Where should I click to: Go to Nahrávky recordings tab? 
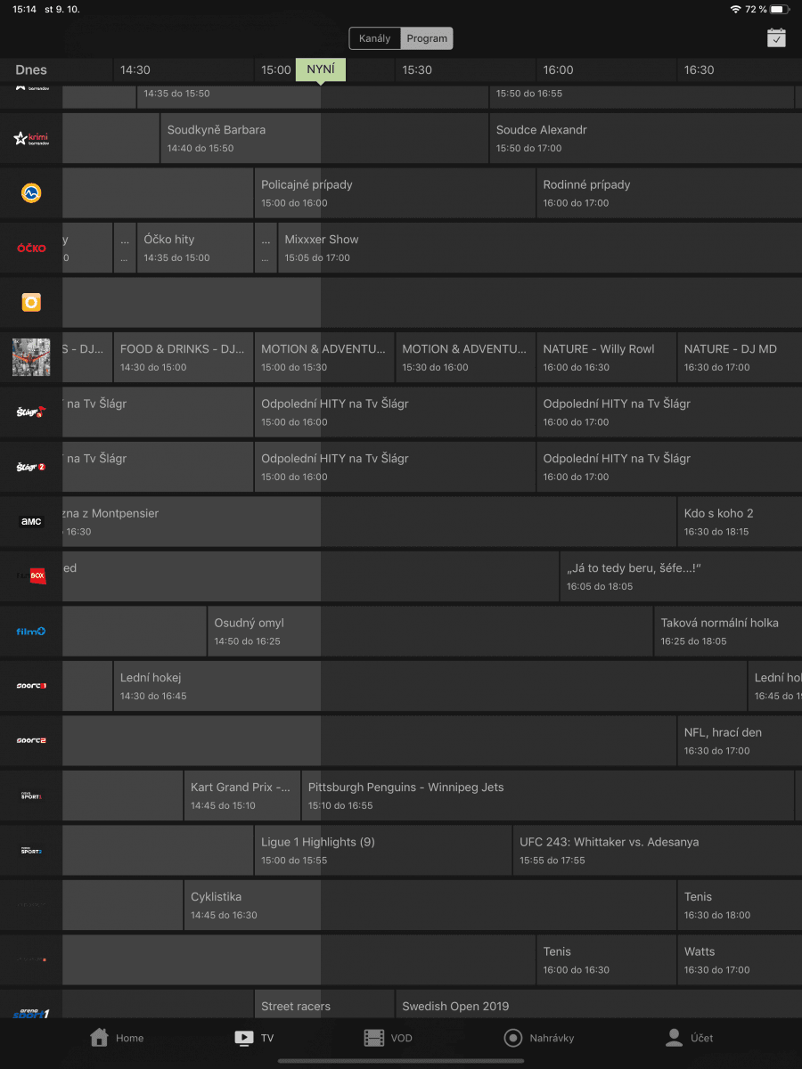click(539, 1038)
